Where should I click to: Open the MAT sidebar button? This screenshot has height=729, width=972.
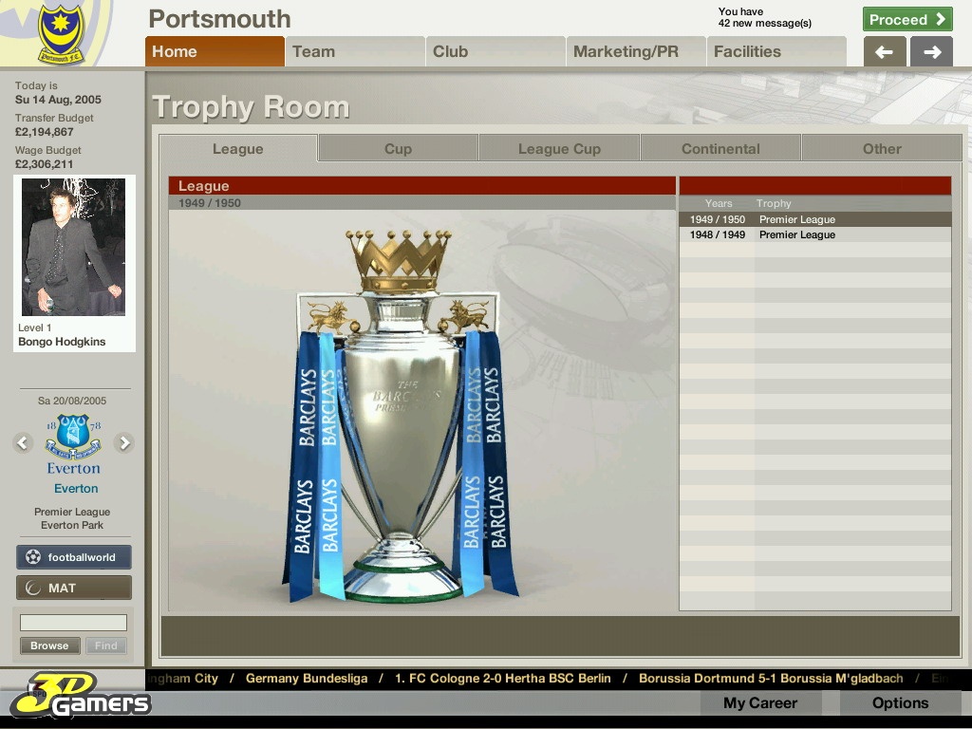coord(74,588)
